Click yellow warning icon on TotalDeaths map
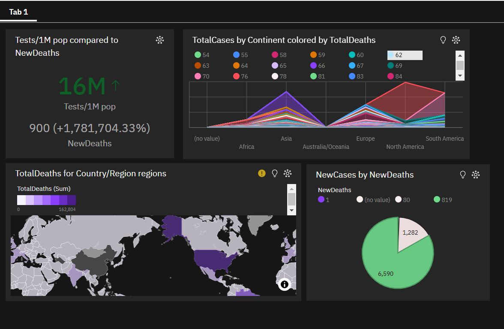 tap(262, 173)
